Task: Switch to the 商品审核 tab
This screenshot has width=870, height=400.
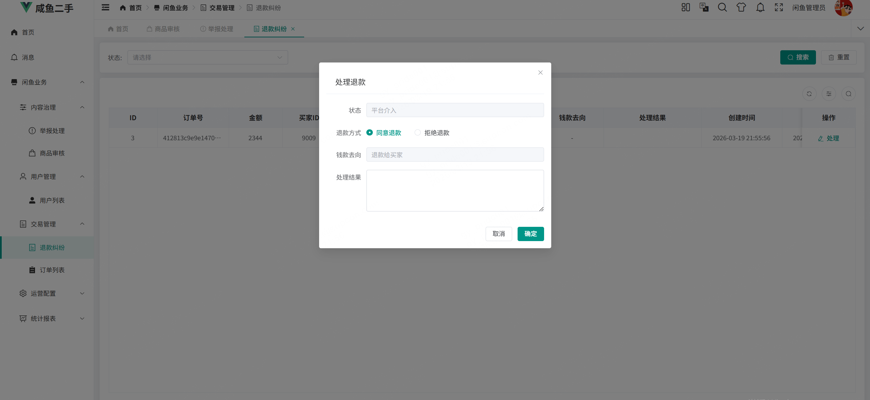Action: pyautogui.click(x=167, y=29)
